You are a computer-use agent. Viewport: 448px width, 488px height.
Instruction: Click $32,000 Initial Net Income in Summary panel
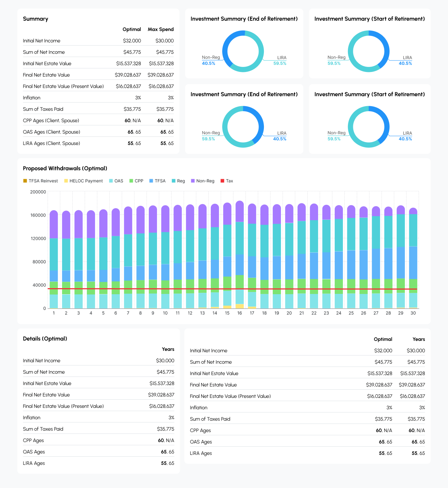point(132,41)
